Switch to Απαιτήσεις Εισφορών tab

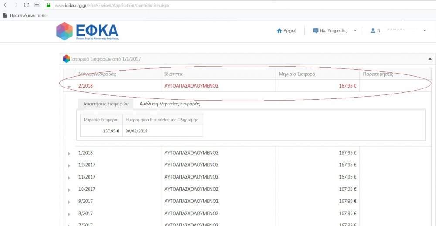105,104
